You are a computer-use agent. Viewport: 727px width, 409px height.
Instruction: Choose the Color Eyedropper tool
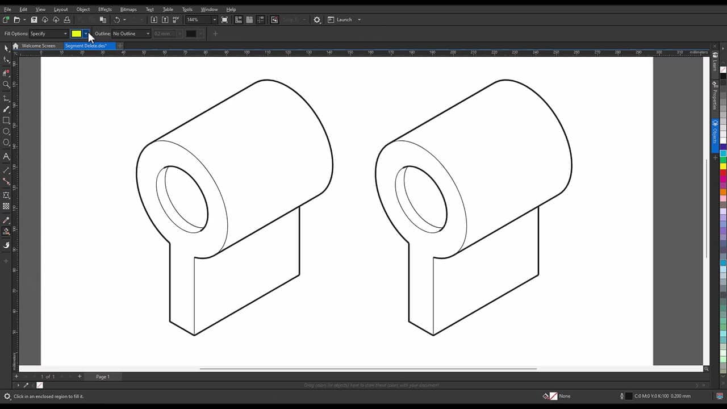point(6,220)
